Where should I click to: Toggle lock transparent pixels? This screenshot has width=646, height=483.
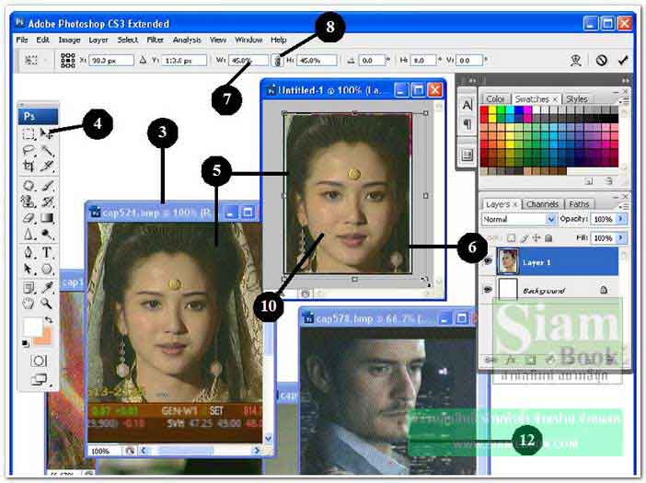(x=512, y=238)
